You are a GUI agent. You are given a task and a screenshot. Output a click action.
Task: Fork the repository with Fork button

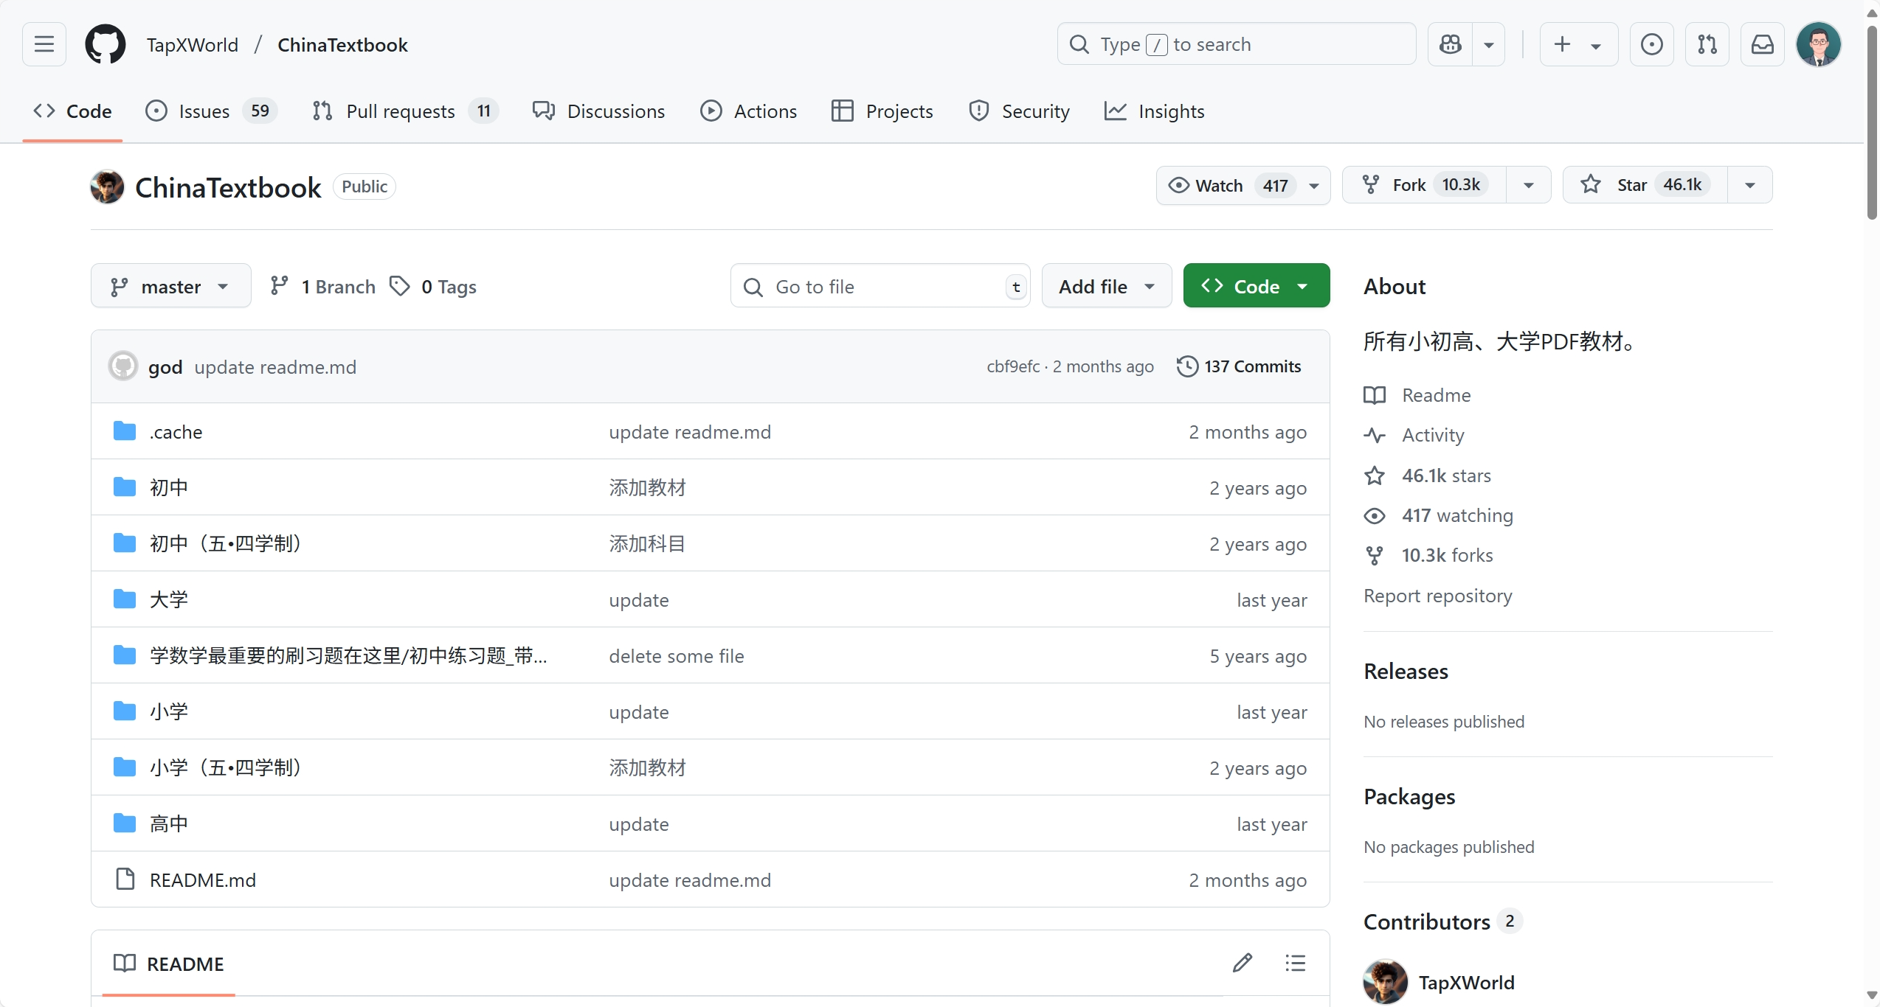click(1424, 185)
